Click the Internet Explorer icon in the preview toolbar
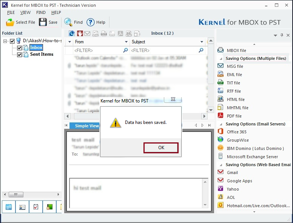This screenshot has height=223, width=293. pos(72,34)
